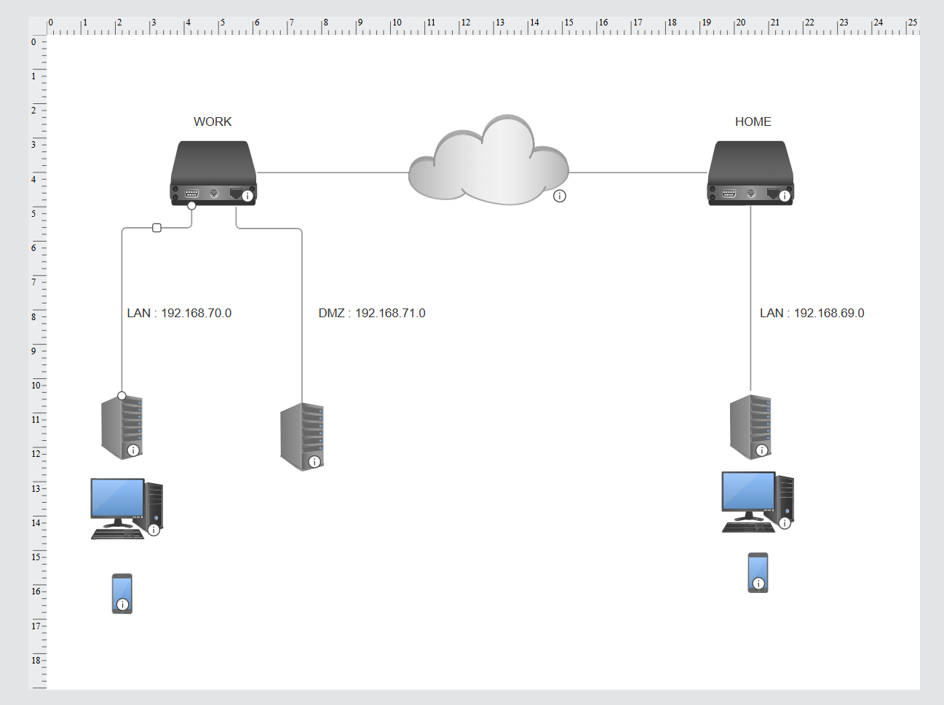Click the HOME text label

(753, 122)
